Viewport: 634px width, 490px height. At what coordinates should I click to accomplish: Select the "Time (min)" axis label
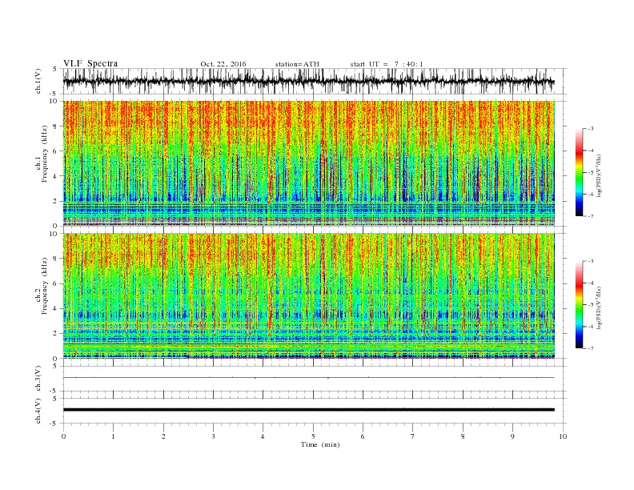coord(320,444)
